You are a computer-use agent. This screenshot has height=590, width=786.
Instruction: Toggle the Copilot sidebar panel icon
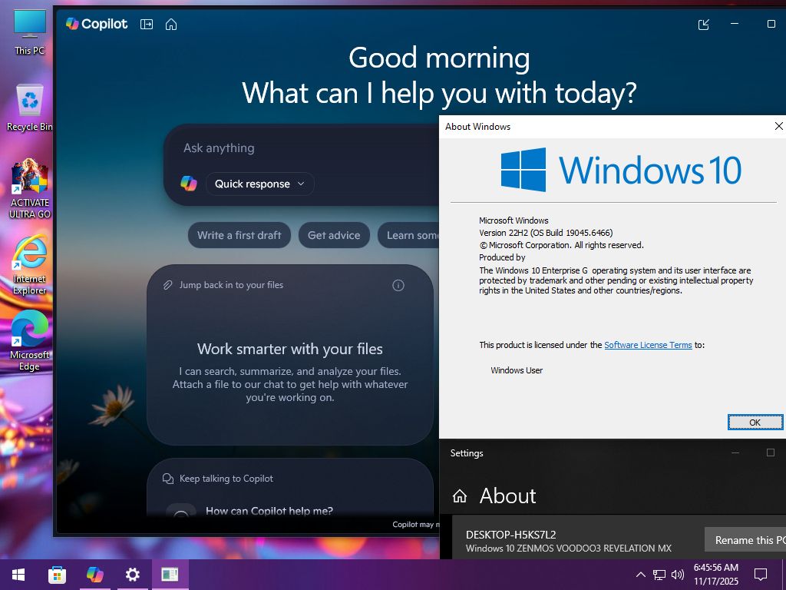coord(147,24)
